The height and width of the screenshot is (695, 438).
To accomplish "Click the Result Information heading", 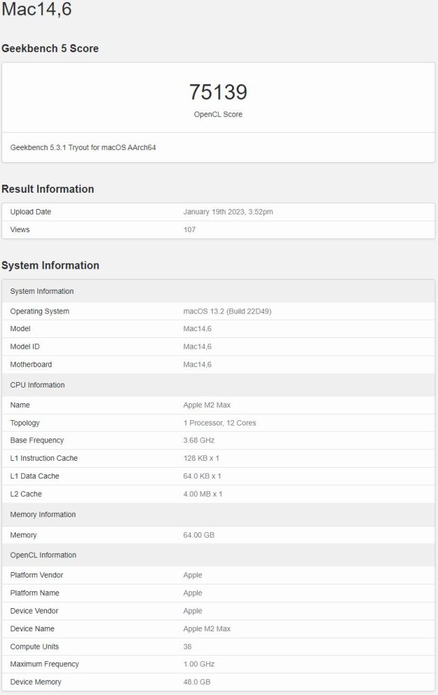I will [x=47, y=189].
